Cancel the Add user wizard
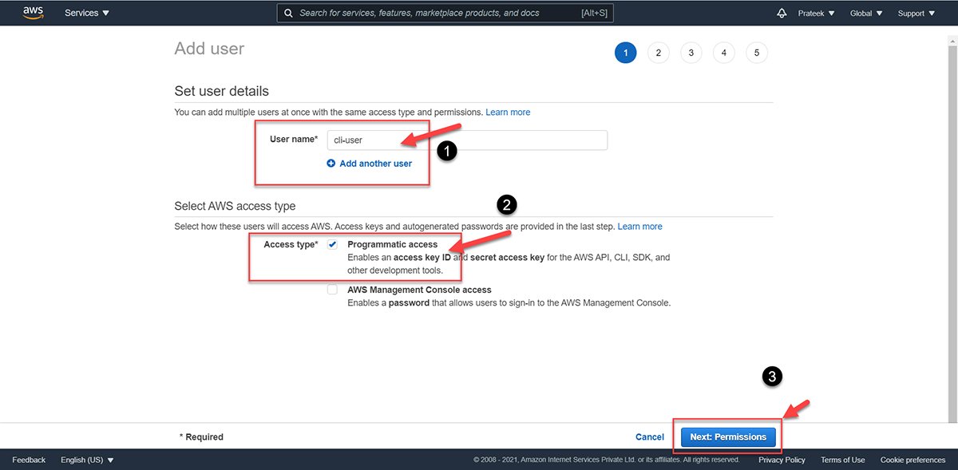 click(649, 436)
